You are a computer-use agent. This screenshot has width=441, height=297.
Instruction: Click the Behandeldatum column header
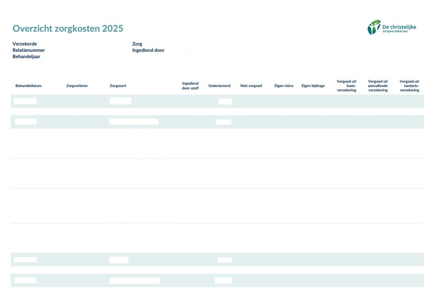point(29,86)
